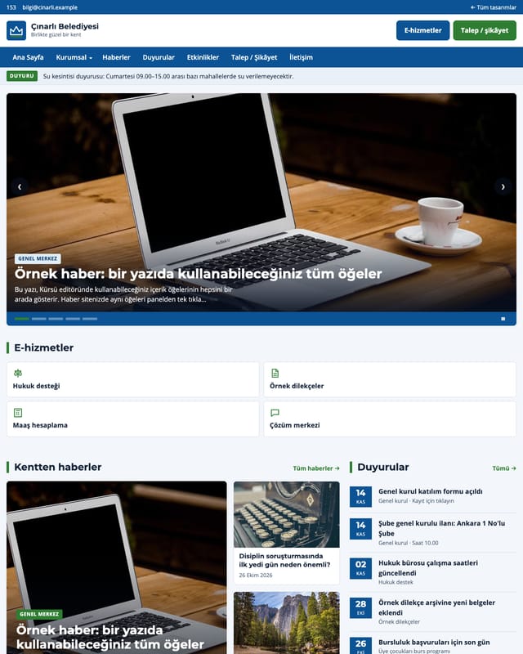Go to Duyurular in the navbar
Image resolution: width=523 pixels, height=654 pixels.
[x=159, y=57]
